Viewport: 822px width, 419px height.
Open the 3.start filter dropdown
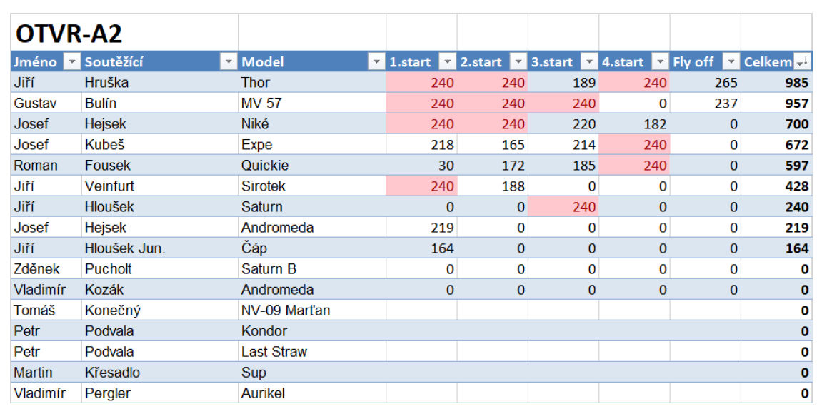click(x=589, y=62)
